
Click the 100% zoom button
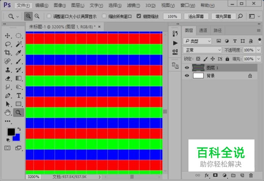tap(172, 16)
